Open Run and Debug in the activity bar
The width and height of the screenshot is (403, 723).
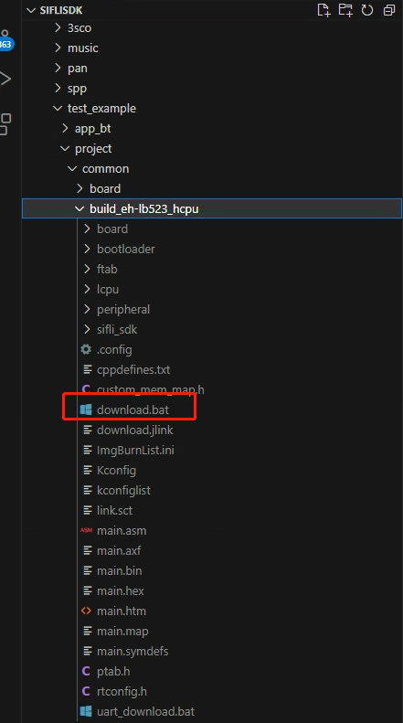5,79
